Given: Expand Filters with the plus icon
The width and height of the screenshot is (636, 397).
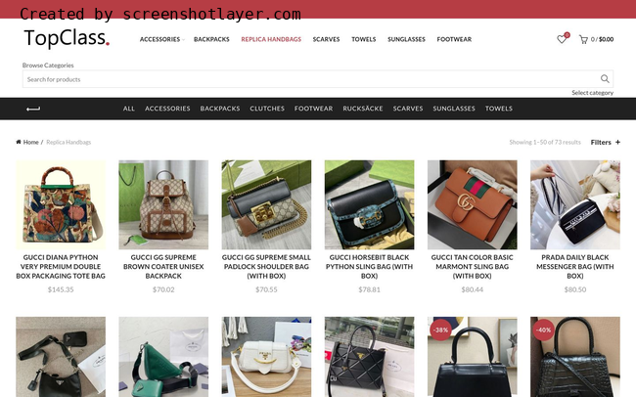Looking at the screenshot, I should [x=617, y=143].
